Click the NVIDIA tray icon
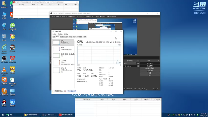 (174, 115)
